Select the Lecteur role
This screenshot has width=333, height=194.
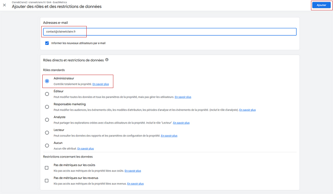pyautogui.click(x=47, y=132)
